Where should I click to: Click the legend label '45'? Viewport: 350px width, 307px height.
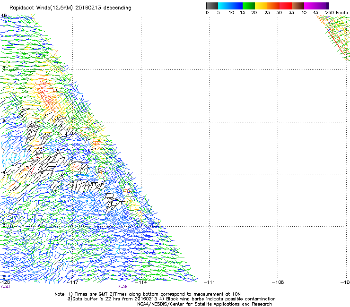click(x=315, y=13)
